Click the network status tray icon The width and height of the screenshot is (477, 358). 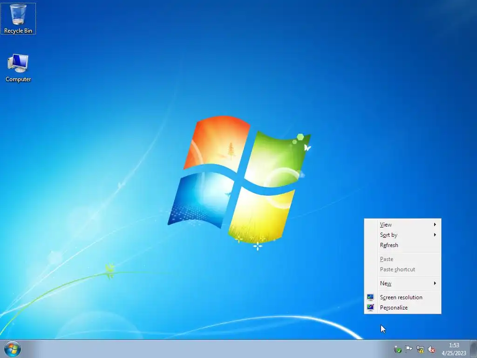click(420, 349)
